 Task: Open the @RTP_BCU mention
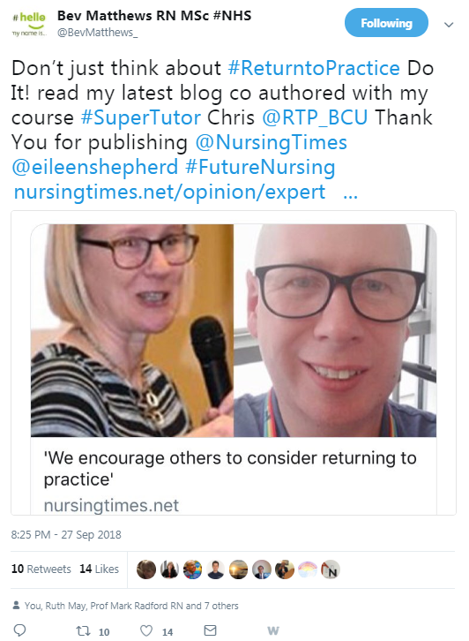315,117
